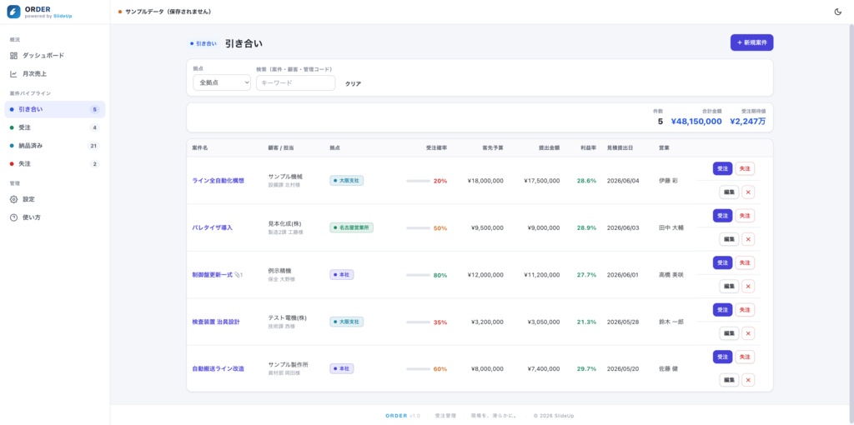Focus the キーワード search field
The image size is (854, 425).
point(295,82)
